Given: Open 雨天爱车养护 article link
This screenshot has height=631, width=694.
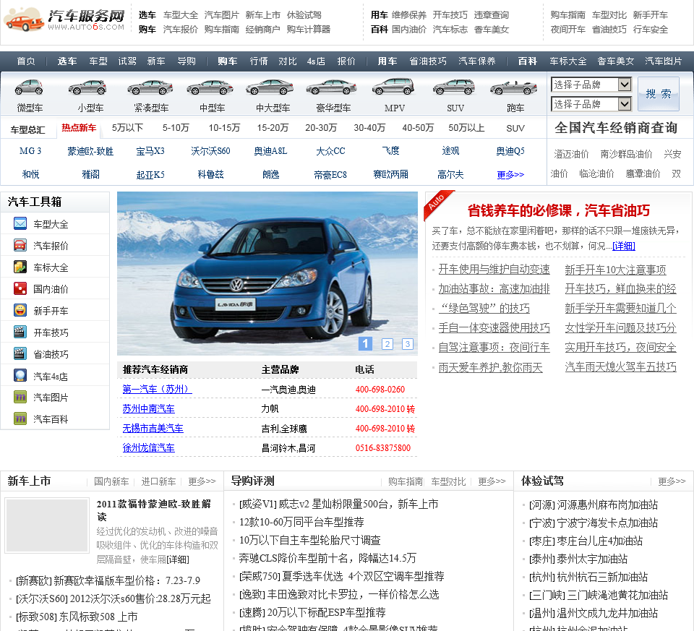Looking at the screenshot, I should tap(490, 367).
